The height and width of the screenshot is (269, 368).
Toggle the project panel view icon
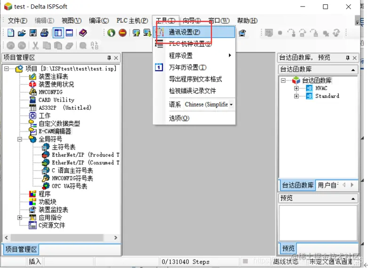(x=58, y=33)
